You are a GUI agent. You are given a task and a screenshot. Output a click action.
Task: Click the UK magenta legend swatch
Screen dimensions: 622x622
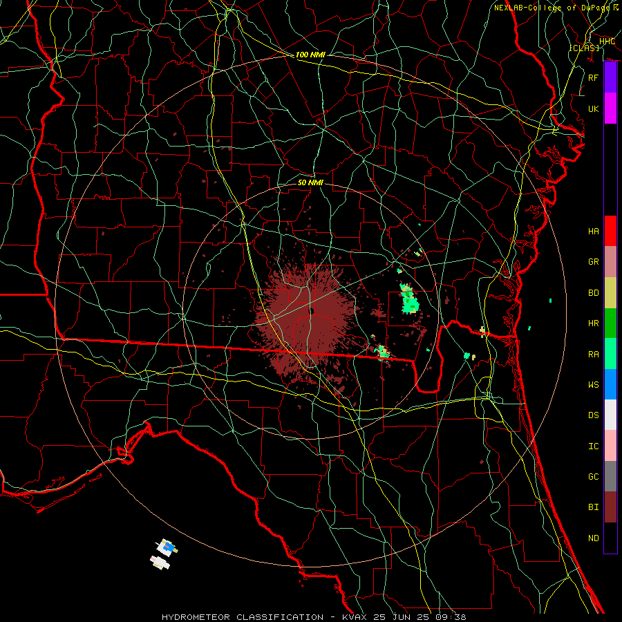click(x=610, y=109)
